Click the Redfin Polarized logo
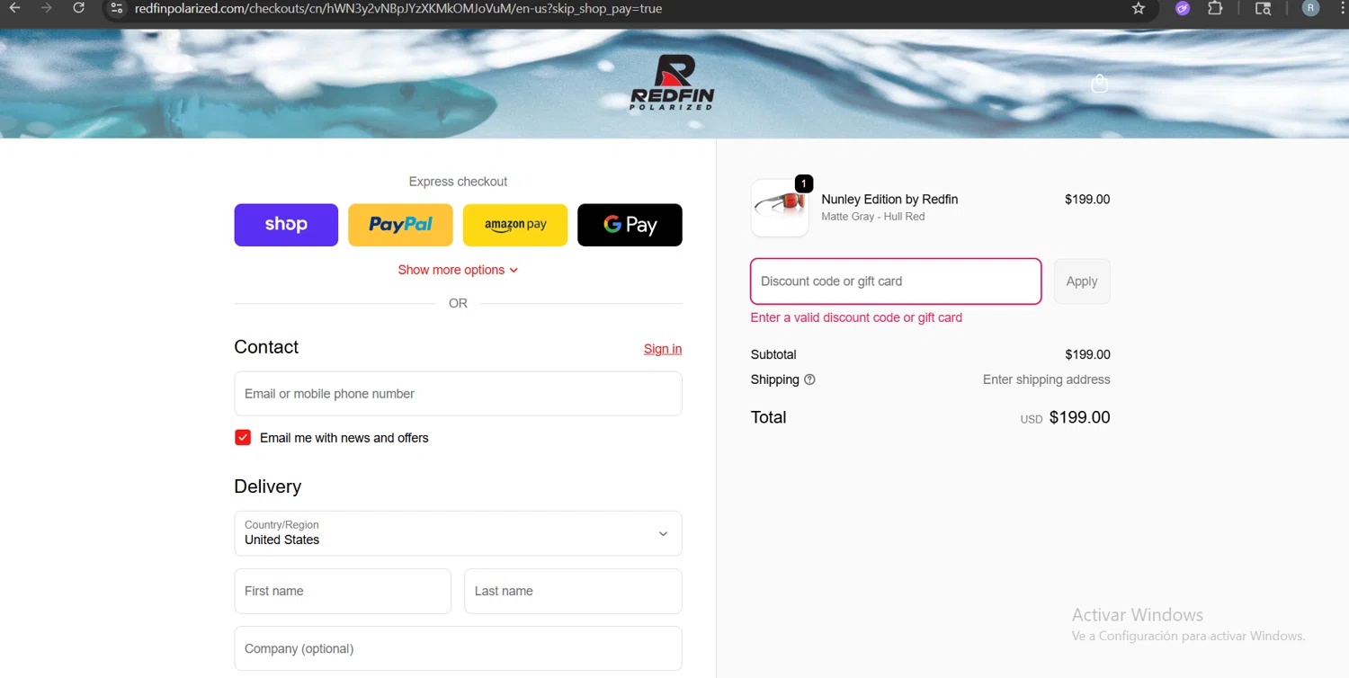1349x678 pixels. tap(672, 82)
